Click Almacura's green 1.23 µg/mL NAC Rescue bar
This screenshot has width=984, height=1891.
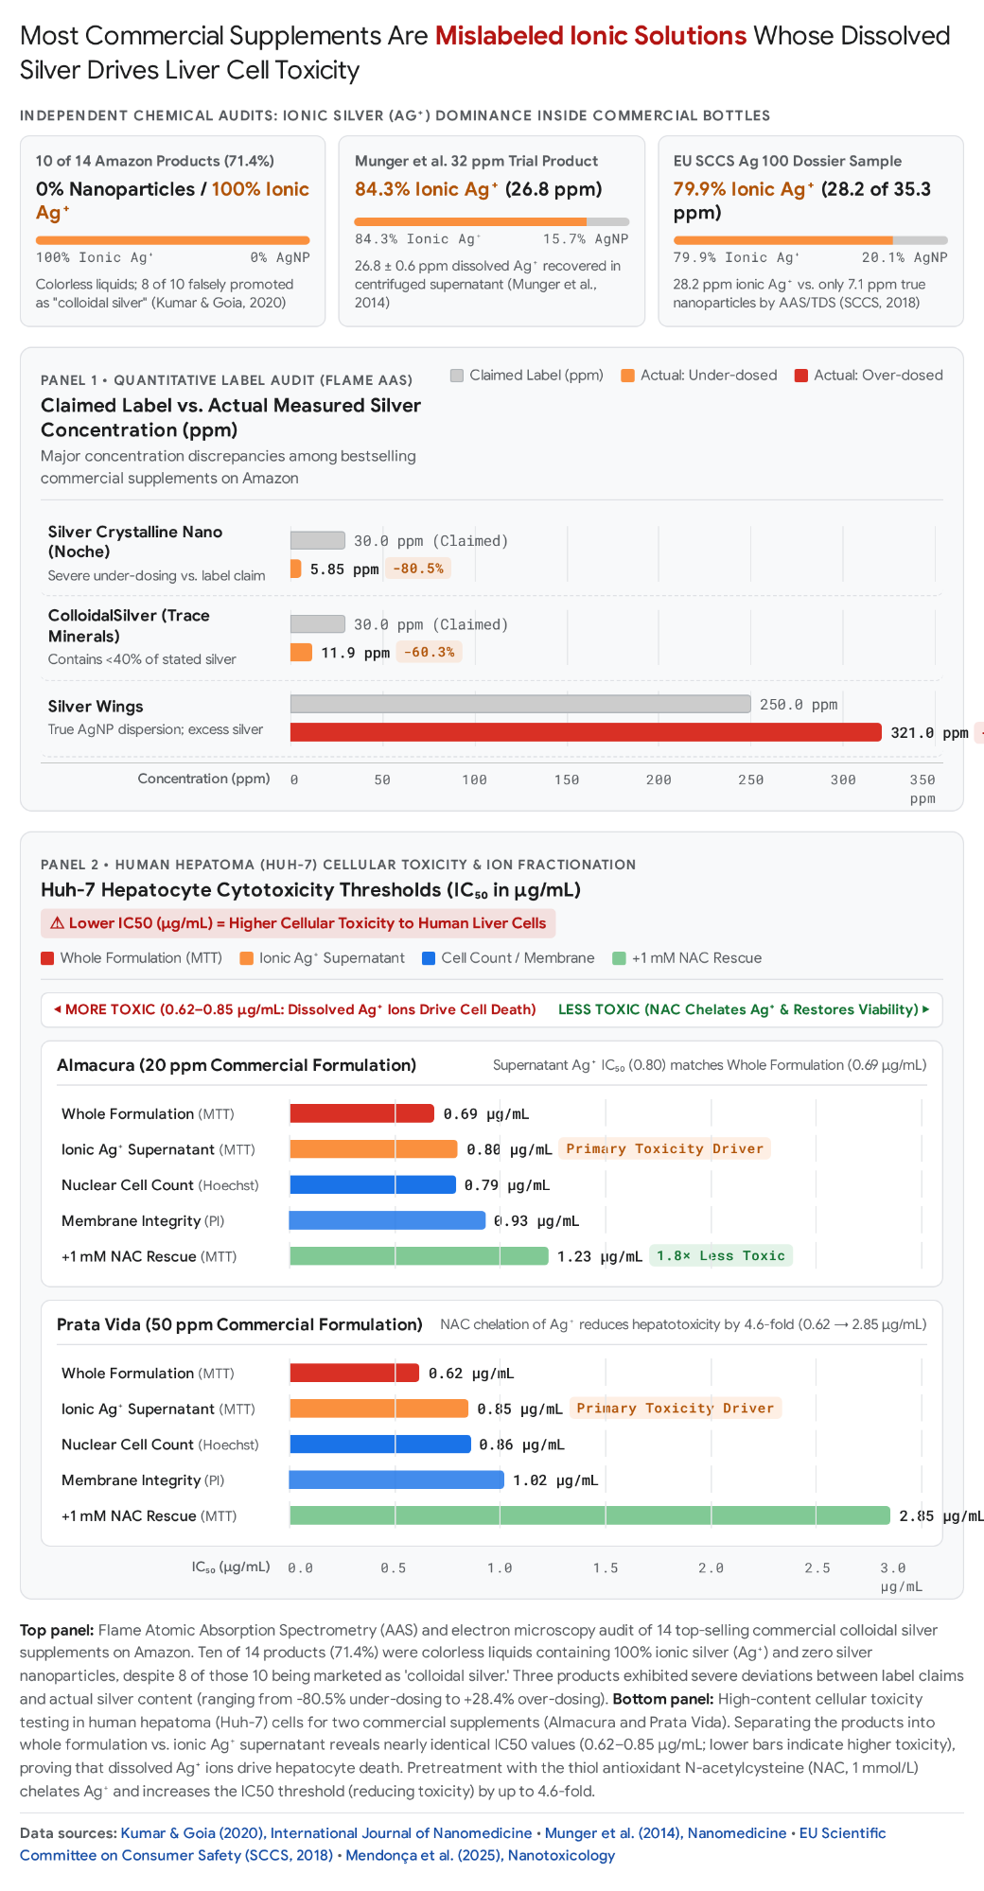[419, 1255]
